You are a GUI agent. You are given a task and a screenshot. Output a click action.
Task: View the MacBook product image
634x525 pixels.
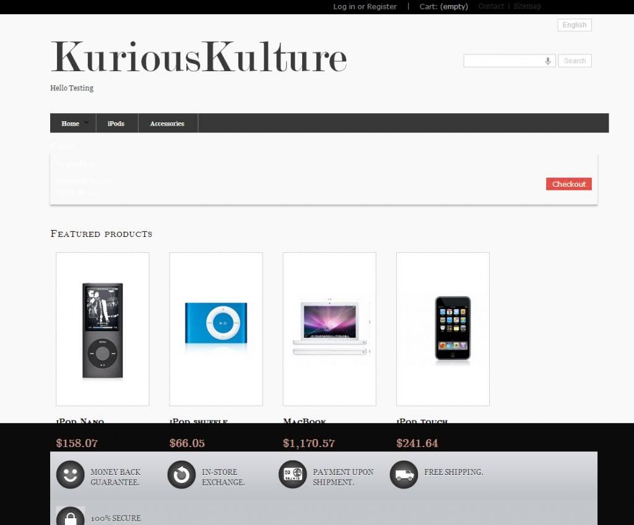329,329
